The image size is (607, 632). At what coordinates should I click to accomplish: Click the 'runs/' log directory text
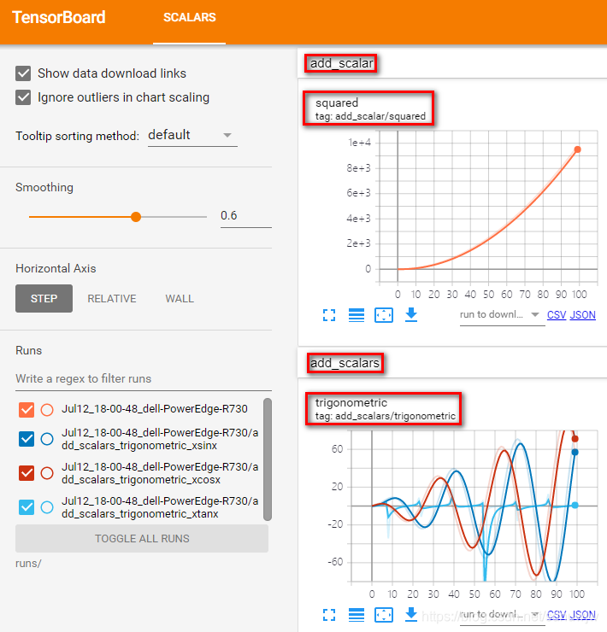(x=28, y=563)
